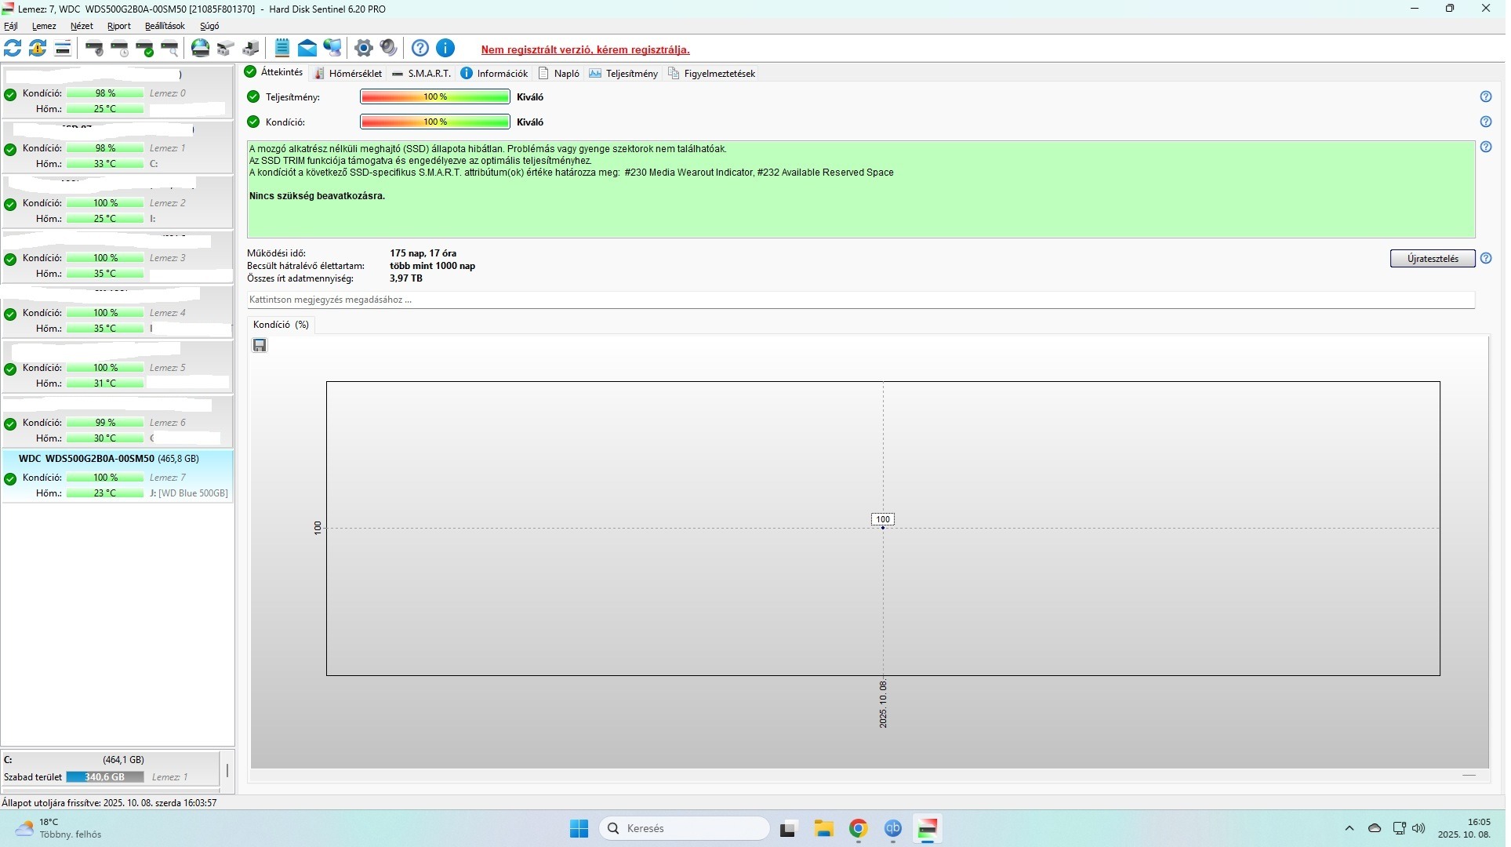Click save icon above condition graph
This screenshot has width=1511, height=847.
(x=260, y=346)
